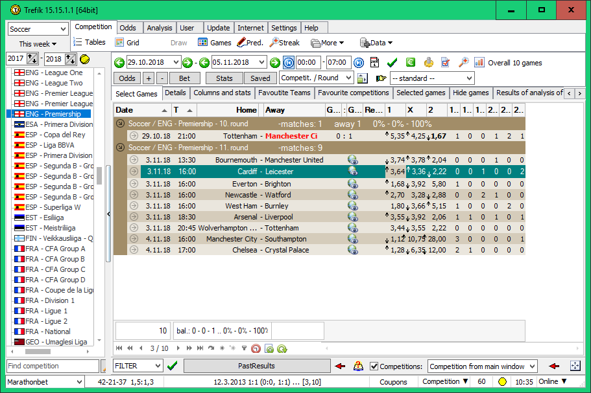This screenshot has height=393, width=591.
Task: Click the red-check calendar edit icon
Action: [x=445, y=62]
